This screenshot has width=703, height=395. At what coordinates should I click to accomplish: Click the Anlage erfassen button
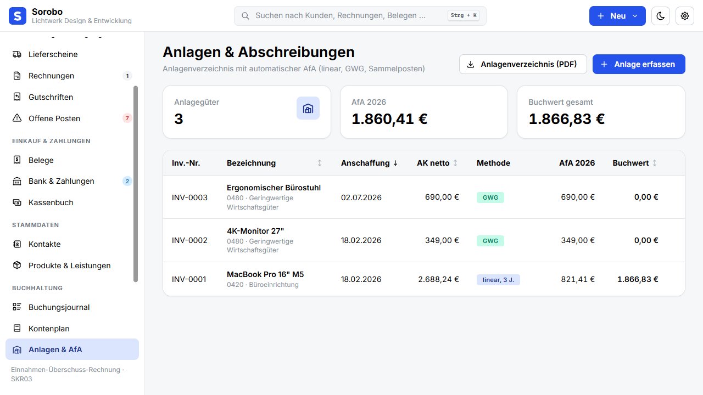639,64
